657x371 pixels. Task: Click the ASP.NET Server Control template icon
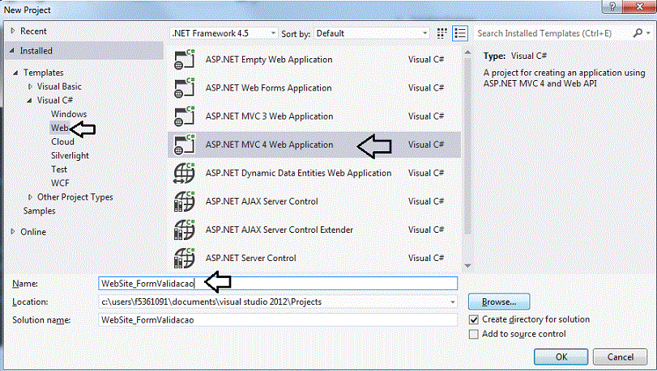185,258
